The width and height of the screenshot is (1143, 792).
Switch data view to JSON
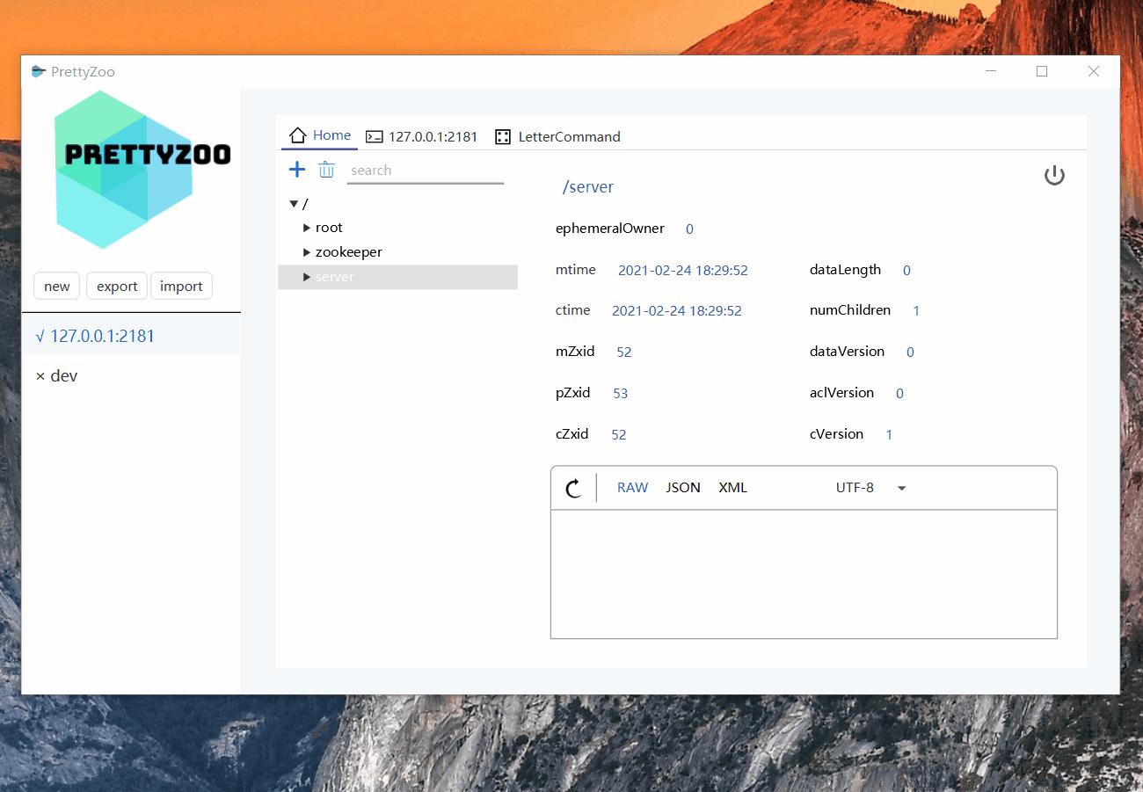(x=683, y=487)
